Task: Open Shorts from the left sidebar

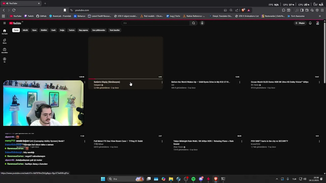Action: tap(4, 41)
